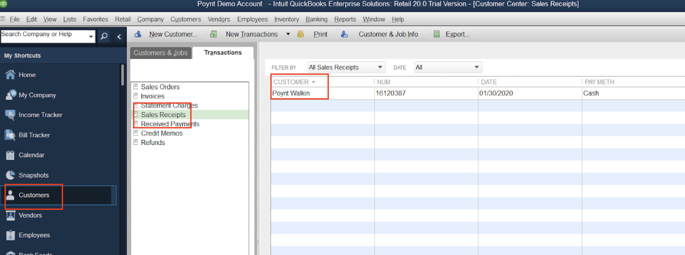
Task: Click the window control icon beside File
Action: 3,19
